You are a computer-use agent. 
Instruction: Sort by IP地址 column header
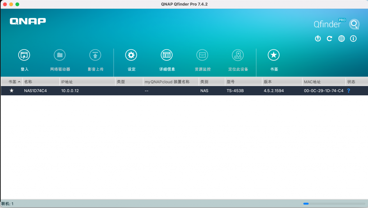click(87, 82)
